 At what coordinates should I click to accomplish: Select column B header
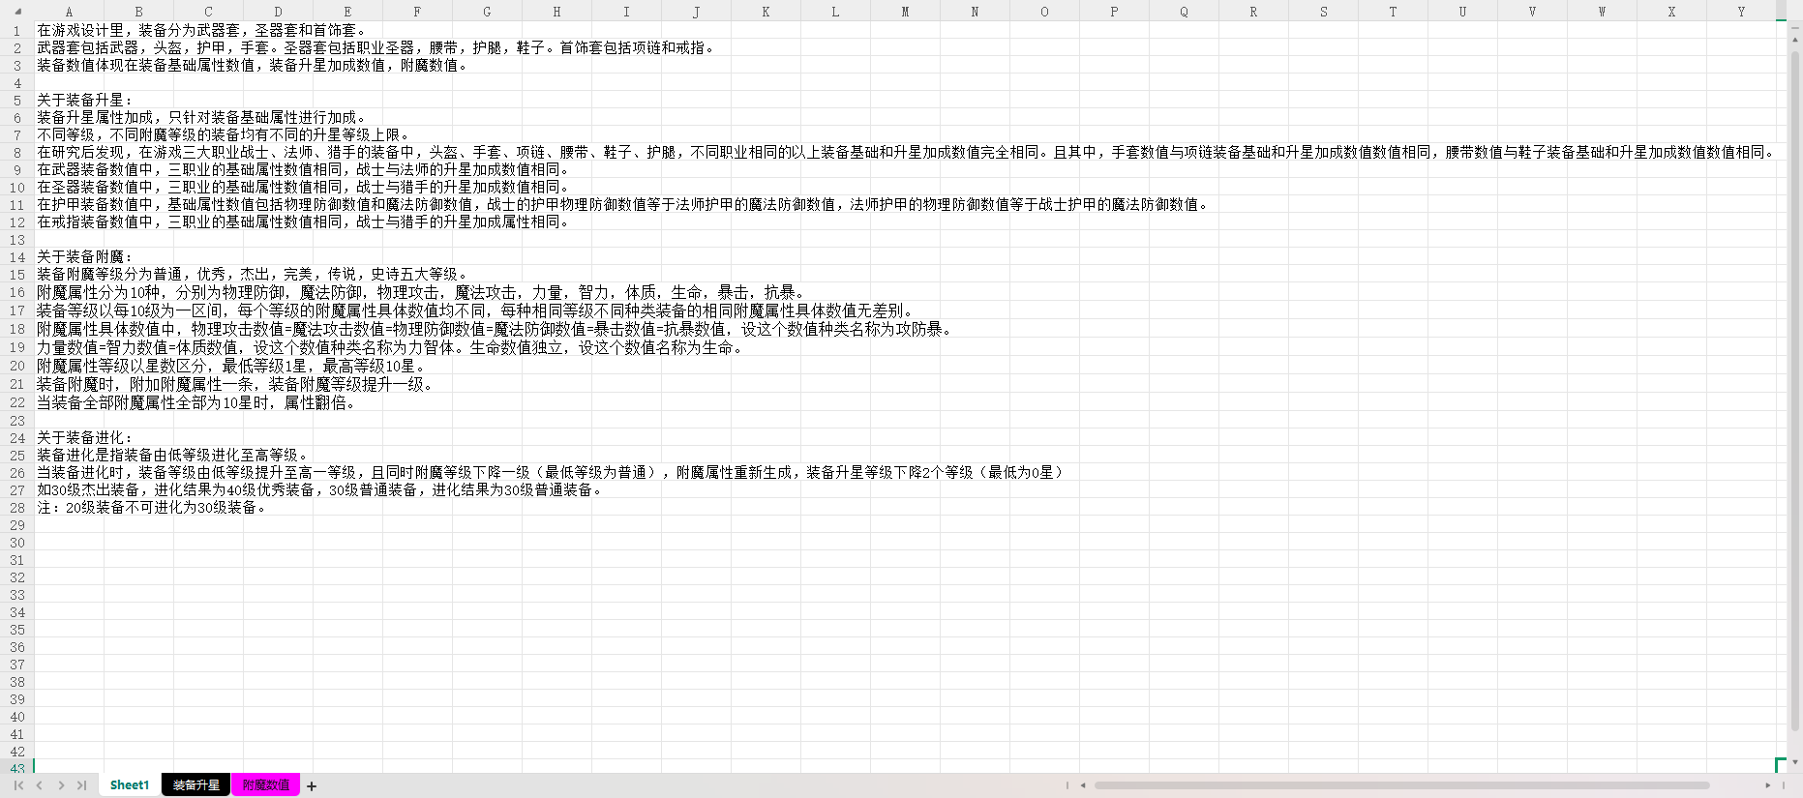tap(138, 12)
